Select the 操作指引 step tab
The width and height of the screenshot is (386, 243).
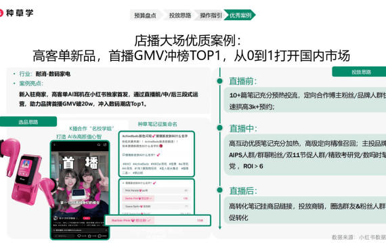(x=211, y=16)
